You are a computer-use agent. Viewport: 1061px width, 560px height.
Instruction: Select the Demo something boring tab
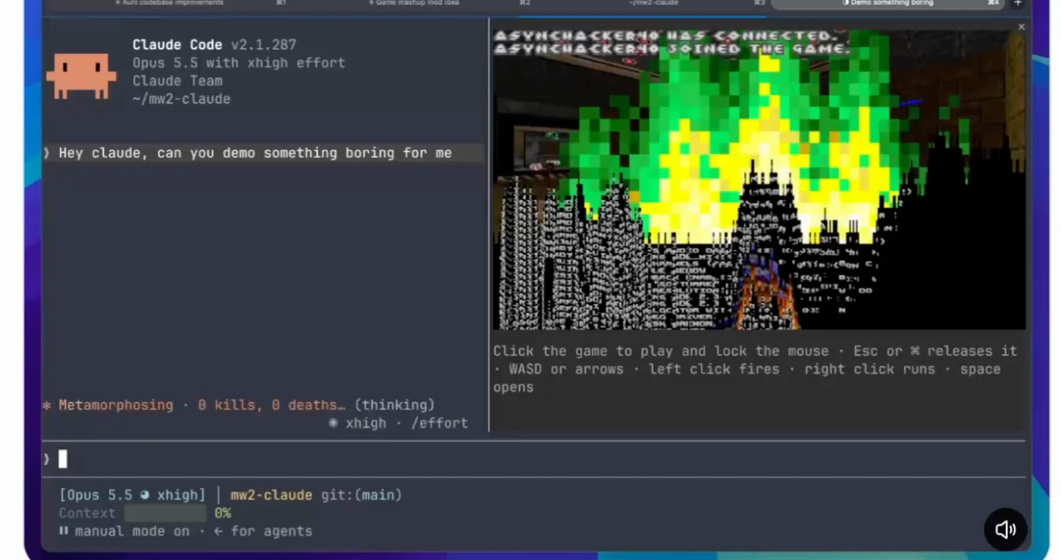(887, 4)
